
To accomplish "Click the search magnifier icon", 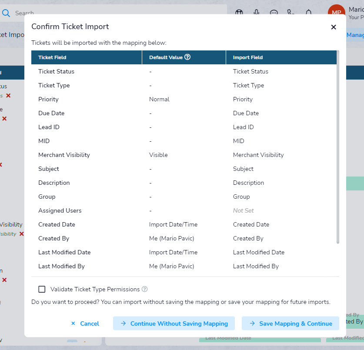I will click(6, 13).
